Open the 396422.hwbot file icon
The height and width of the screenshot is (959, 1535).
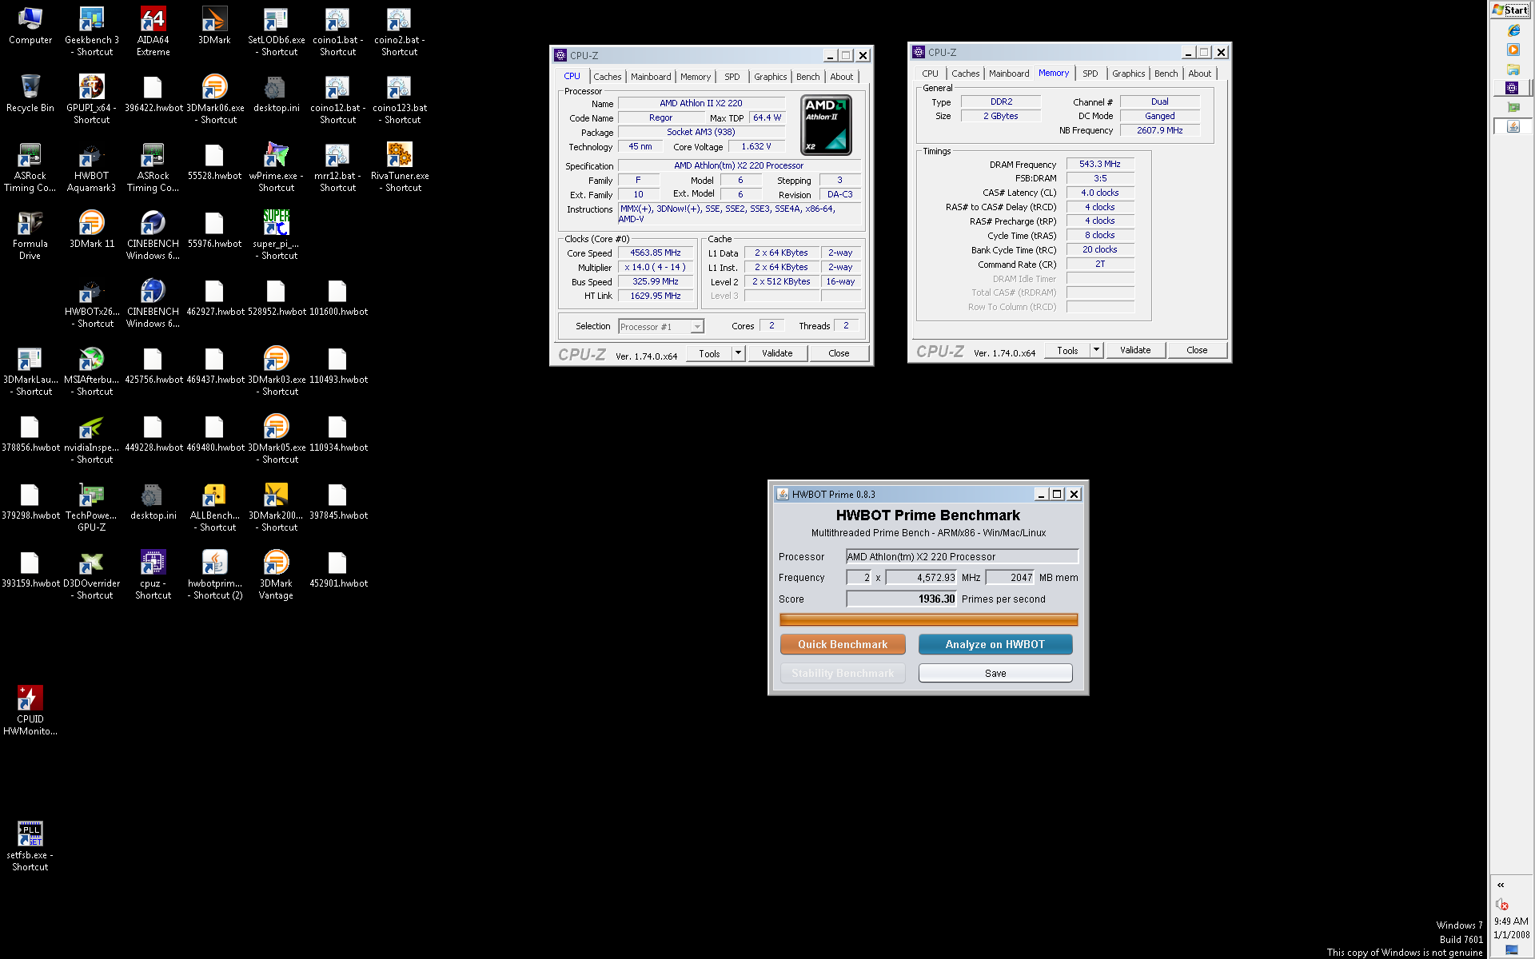click(153, 94)
